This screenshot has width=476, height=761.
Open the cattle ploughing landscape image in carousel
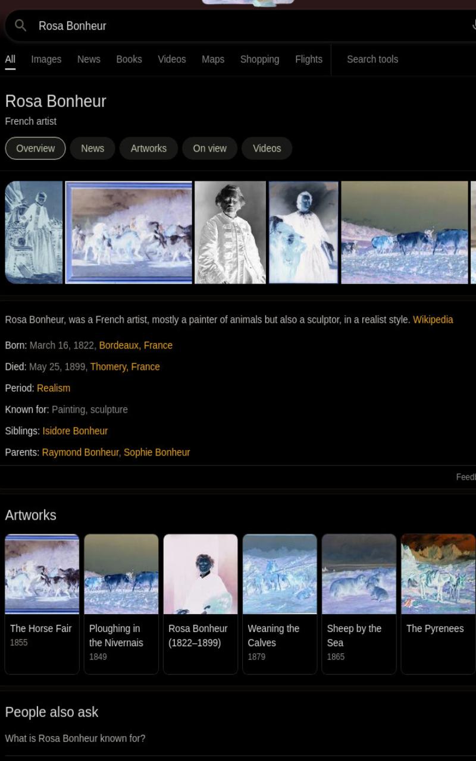click(405, 232)
